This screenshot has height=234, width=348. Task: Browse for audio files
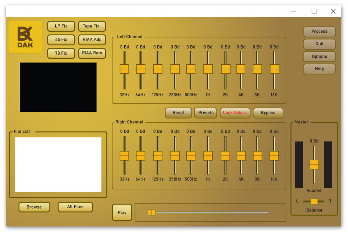[x=34, y=207]
